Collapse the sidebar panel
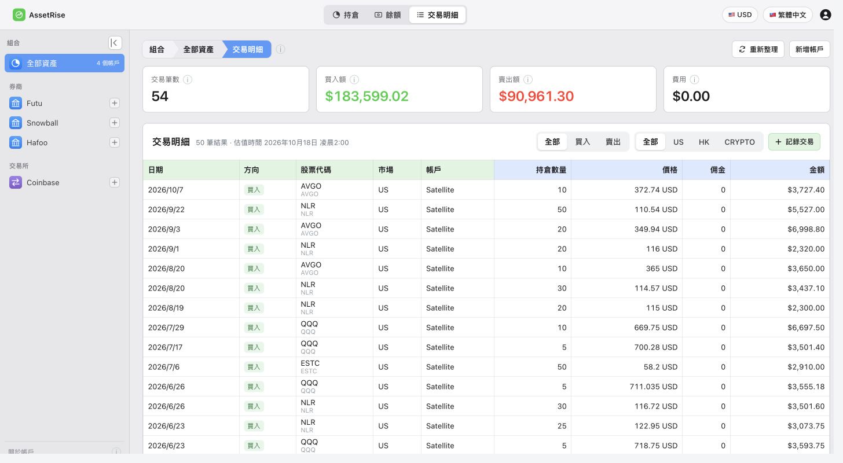 tap(115, 43)
